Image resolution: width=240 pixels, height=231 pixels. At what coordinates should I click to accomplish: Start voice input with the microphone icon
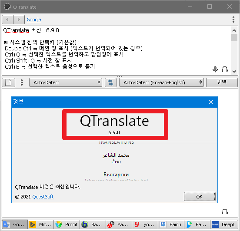click(x=215, y=69)
